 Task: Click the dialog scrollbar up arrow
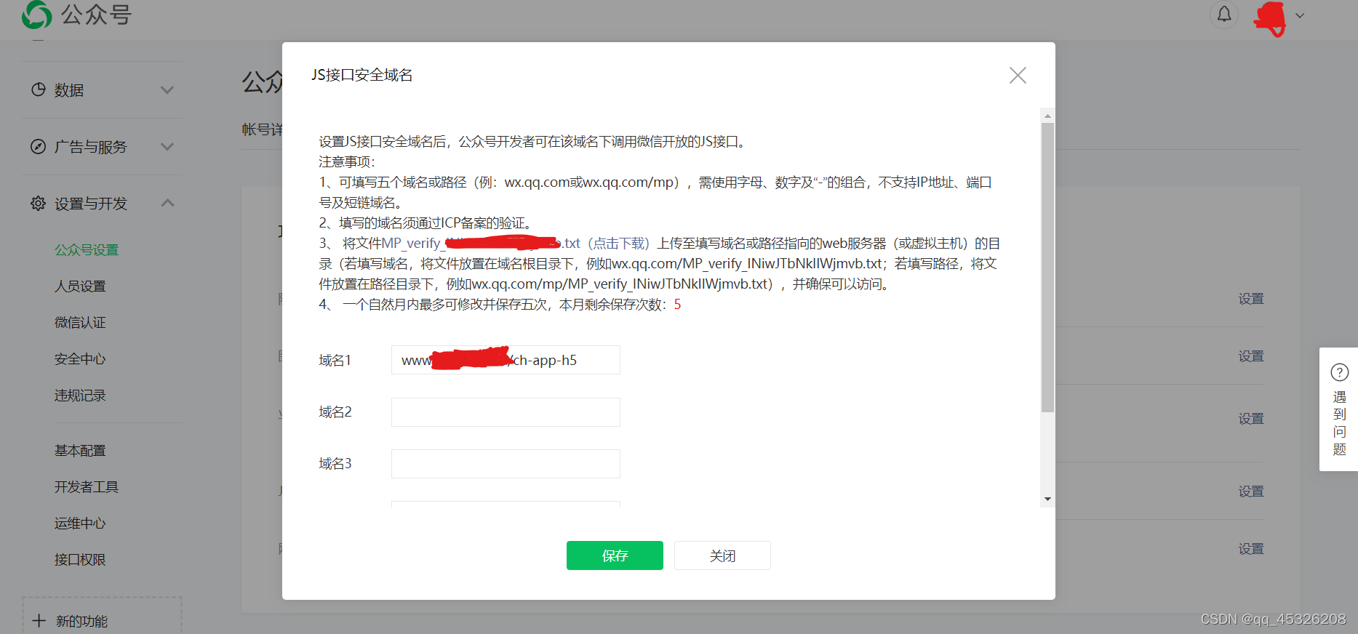click(1047, 116)
